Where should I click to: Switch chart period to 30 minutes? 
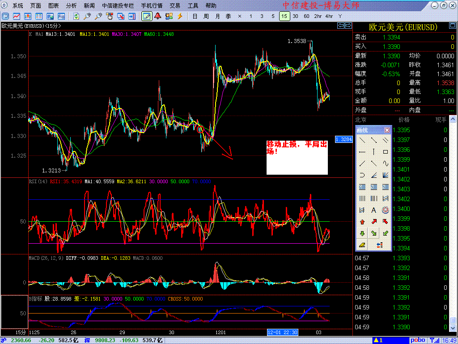coord(295,16)
